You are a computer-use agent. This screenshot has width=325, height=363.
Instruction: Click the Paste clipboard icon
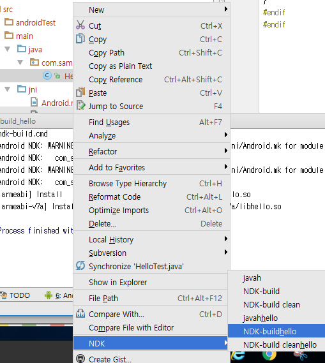80,92
